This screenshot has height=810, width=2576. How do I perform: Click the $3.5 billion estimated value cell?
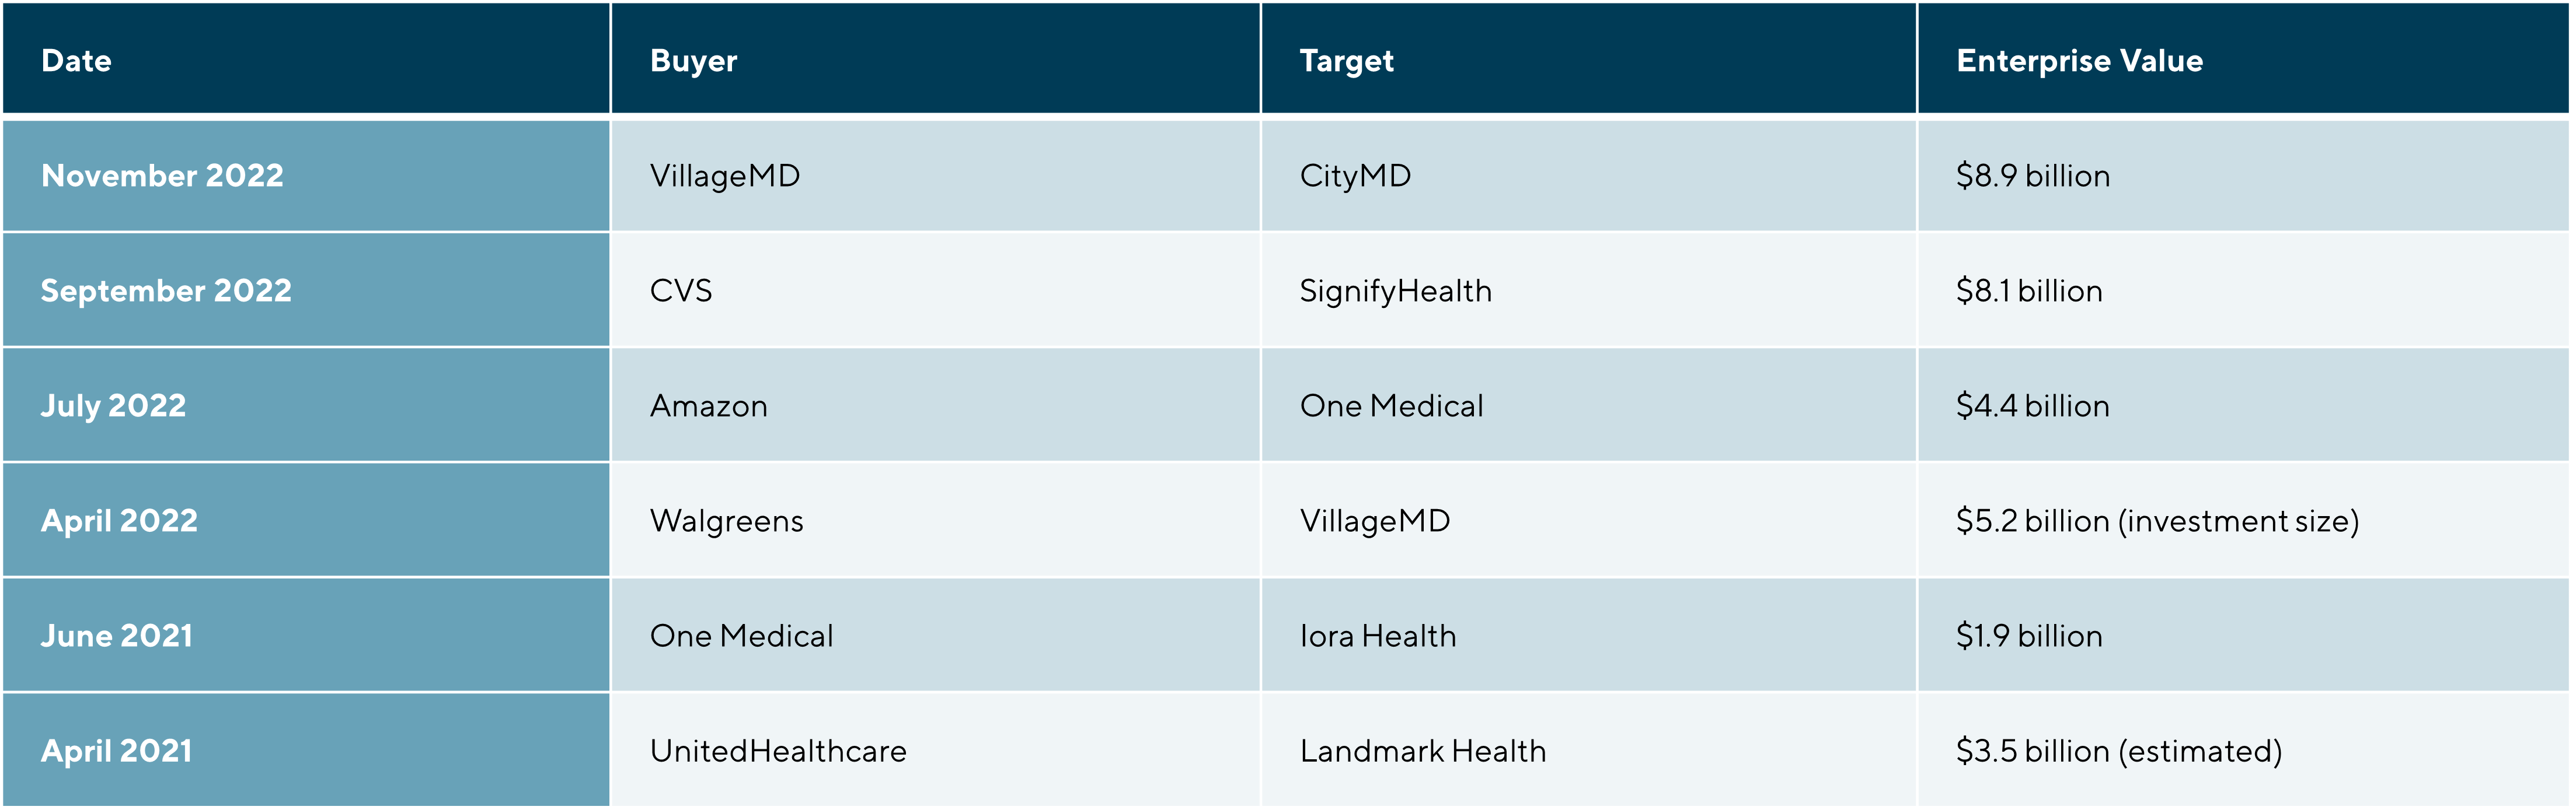coord(2119,751)
